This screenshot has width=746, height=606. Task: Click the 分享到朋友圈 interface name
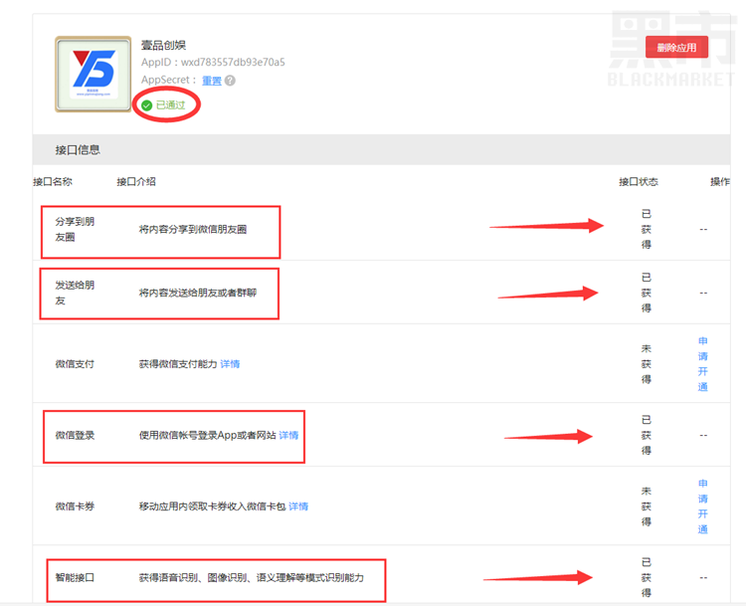point(75,229)
